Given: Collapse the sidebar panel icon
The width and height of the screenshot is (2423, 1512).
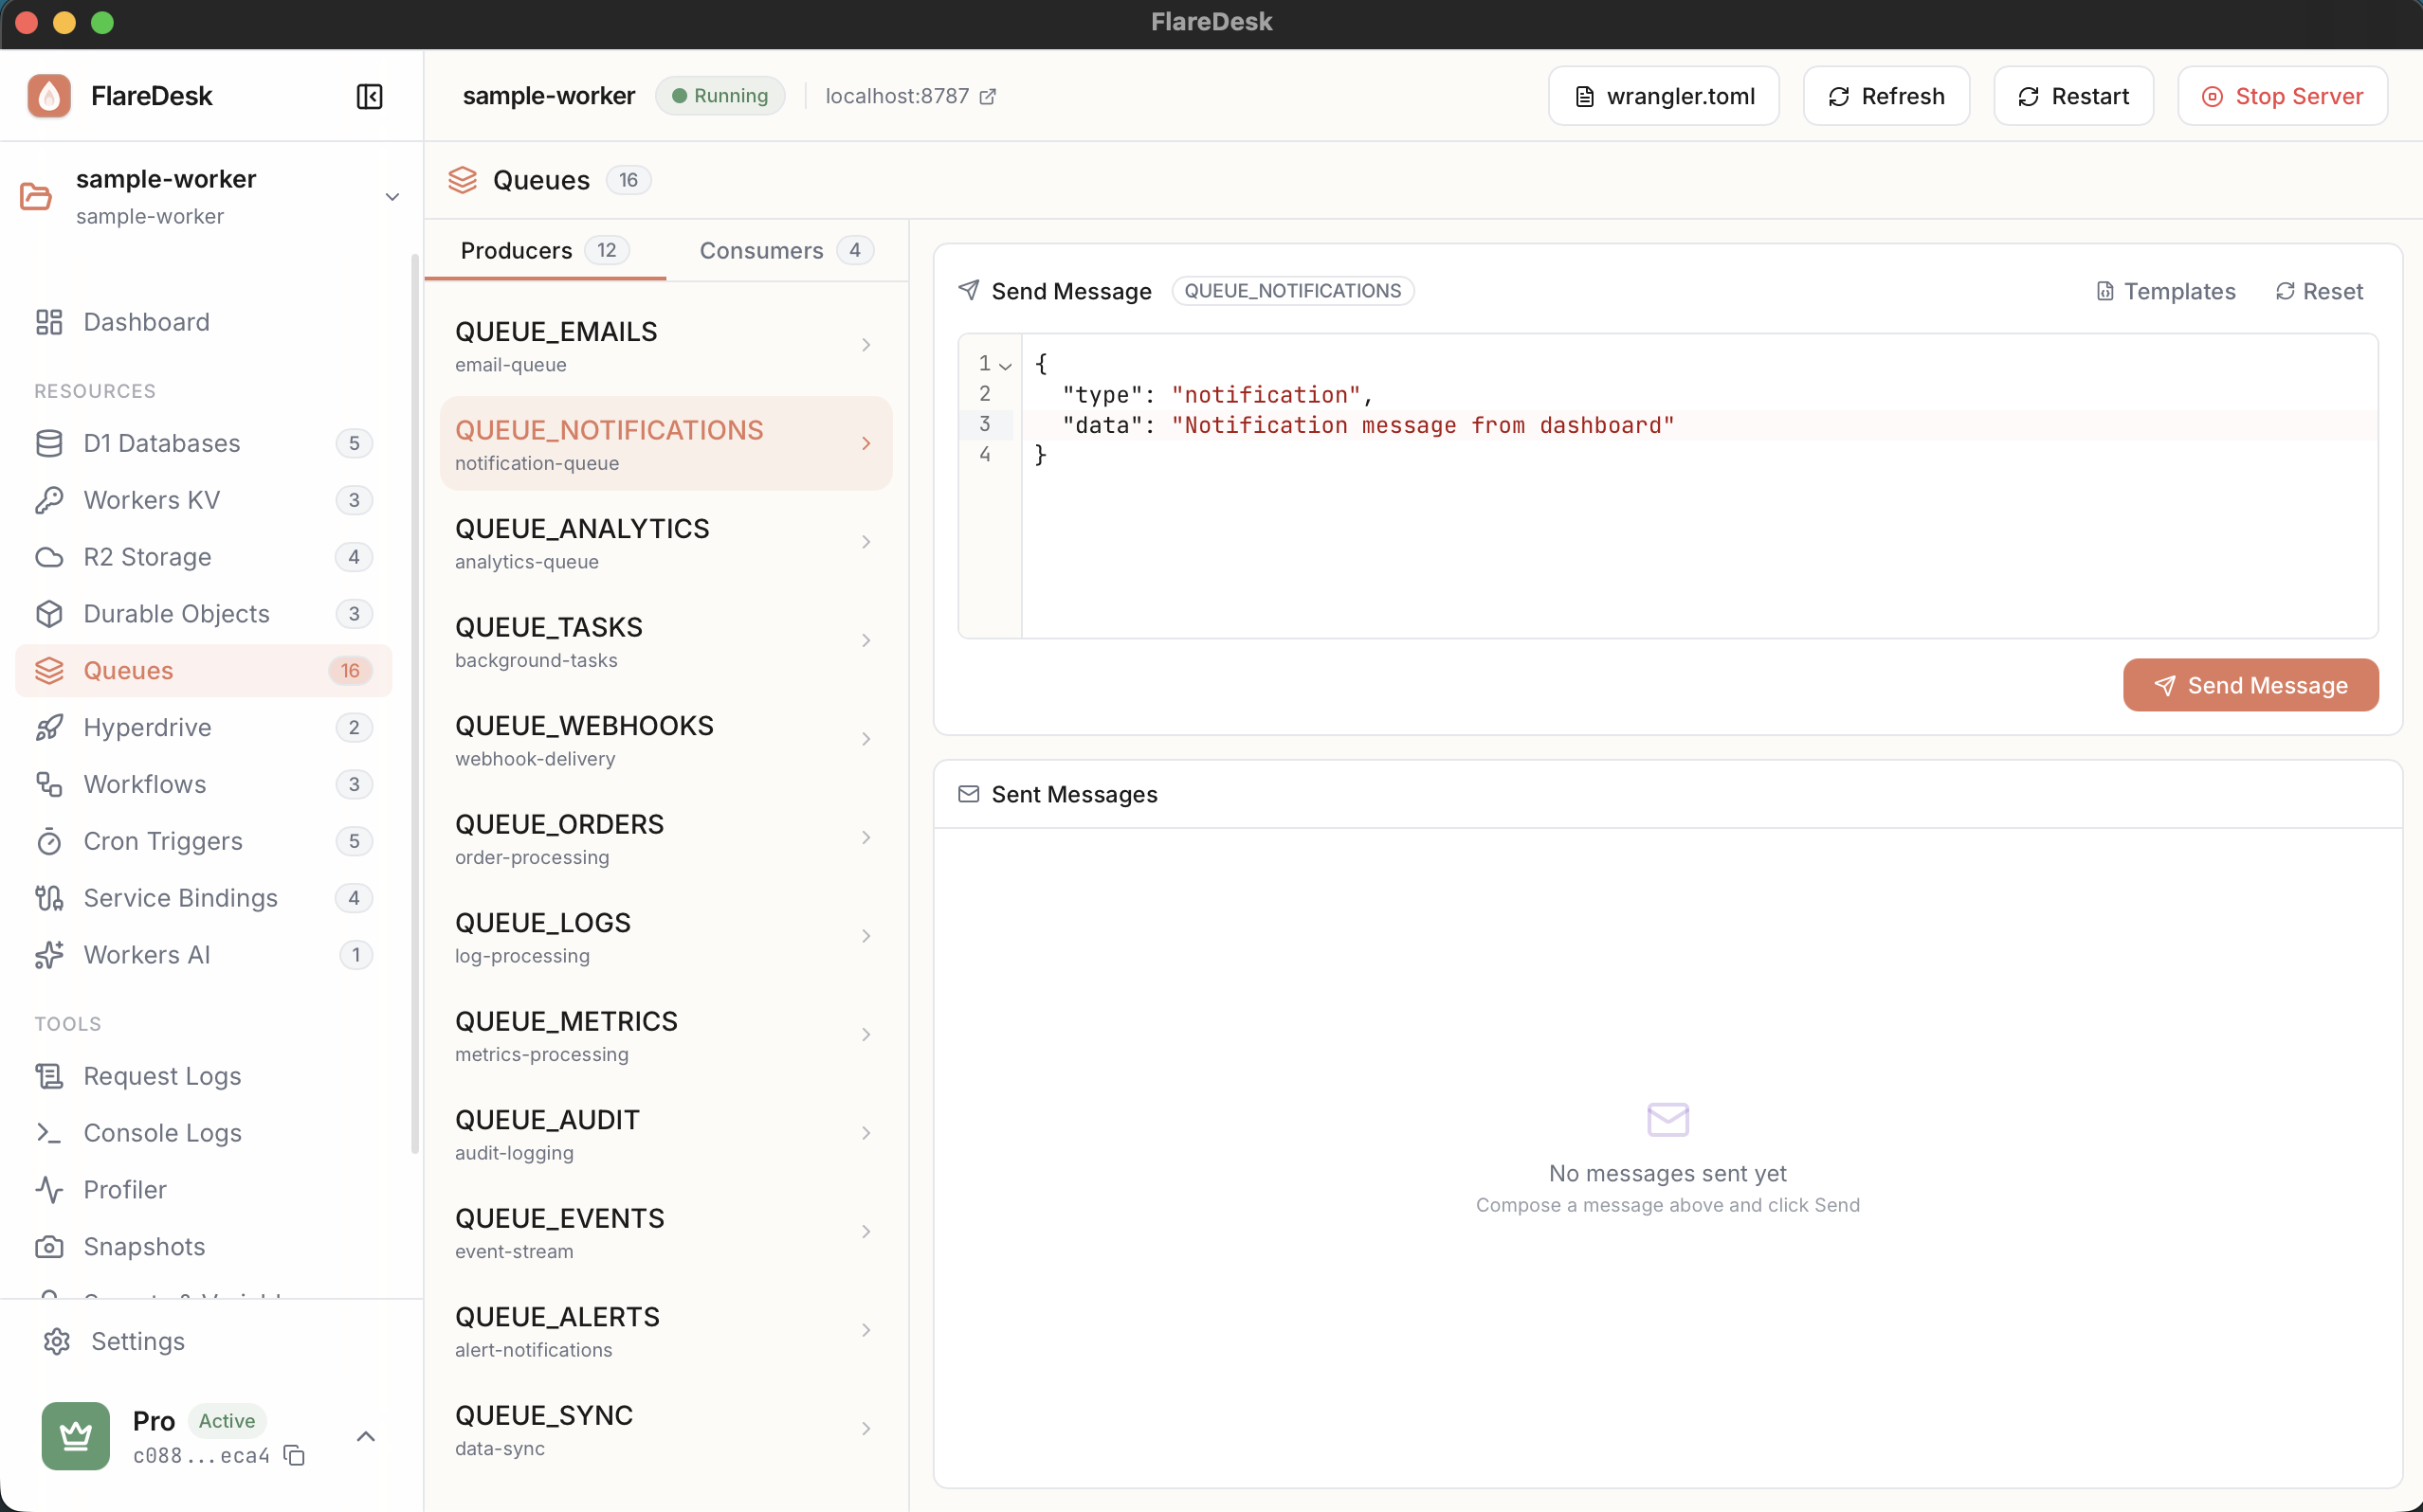Looking at the screenshot, I should 369,96.
